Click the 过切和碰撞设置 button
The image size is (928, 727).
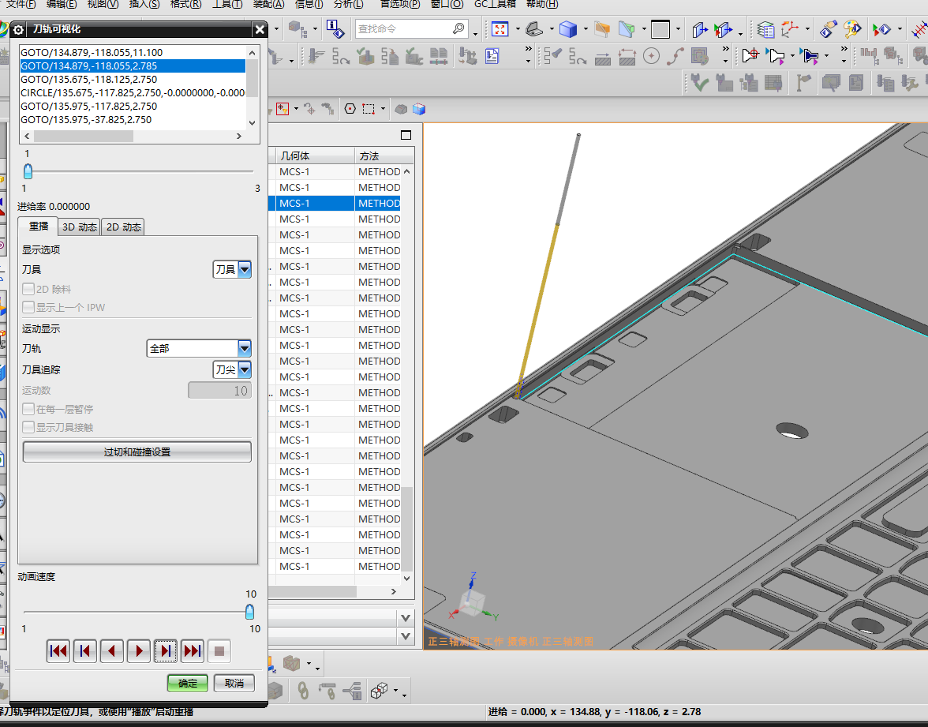click(137, 452)
